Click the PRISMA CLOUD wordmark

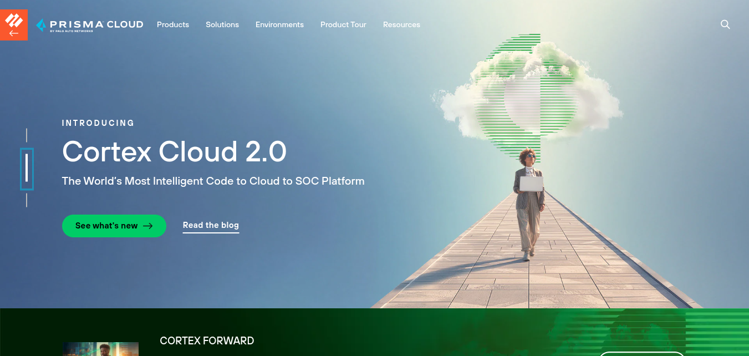(x=96, y=23)
